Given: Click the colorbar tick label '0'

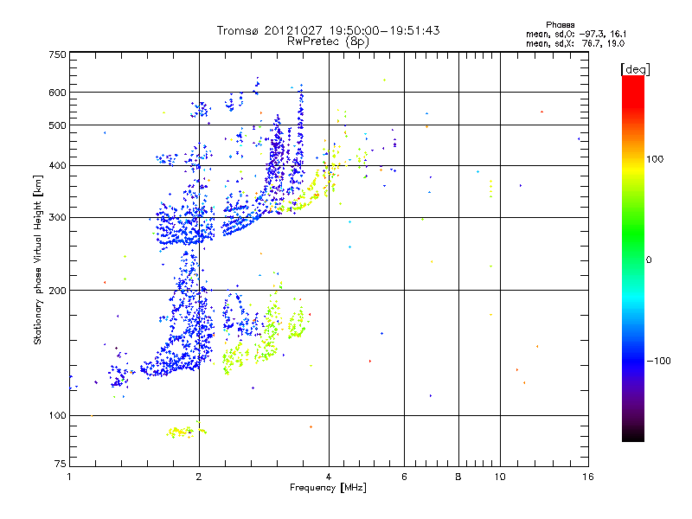Looking at the screenshot, I should point(649,260).
